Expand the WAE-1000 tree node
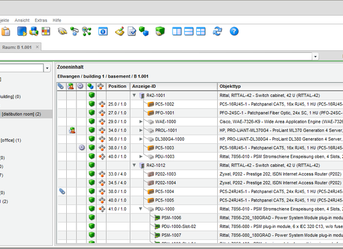 tap(141, 121)
